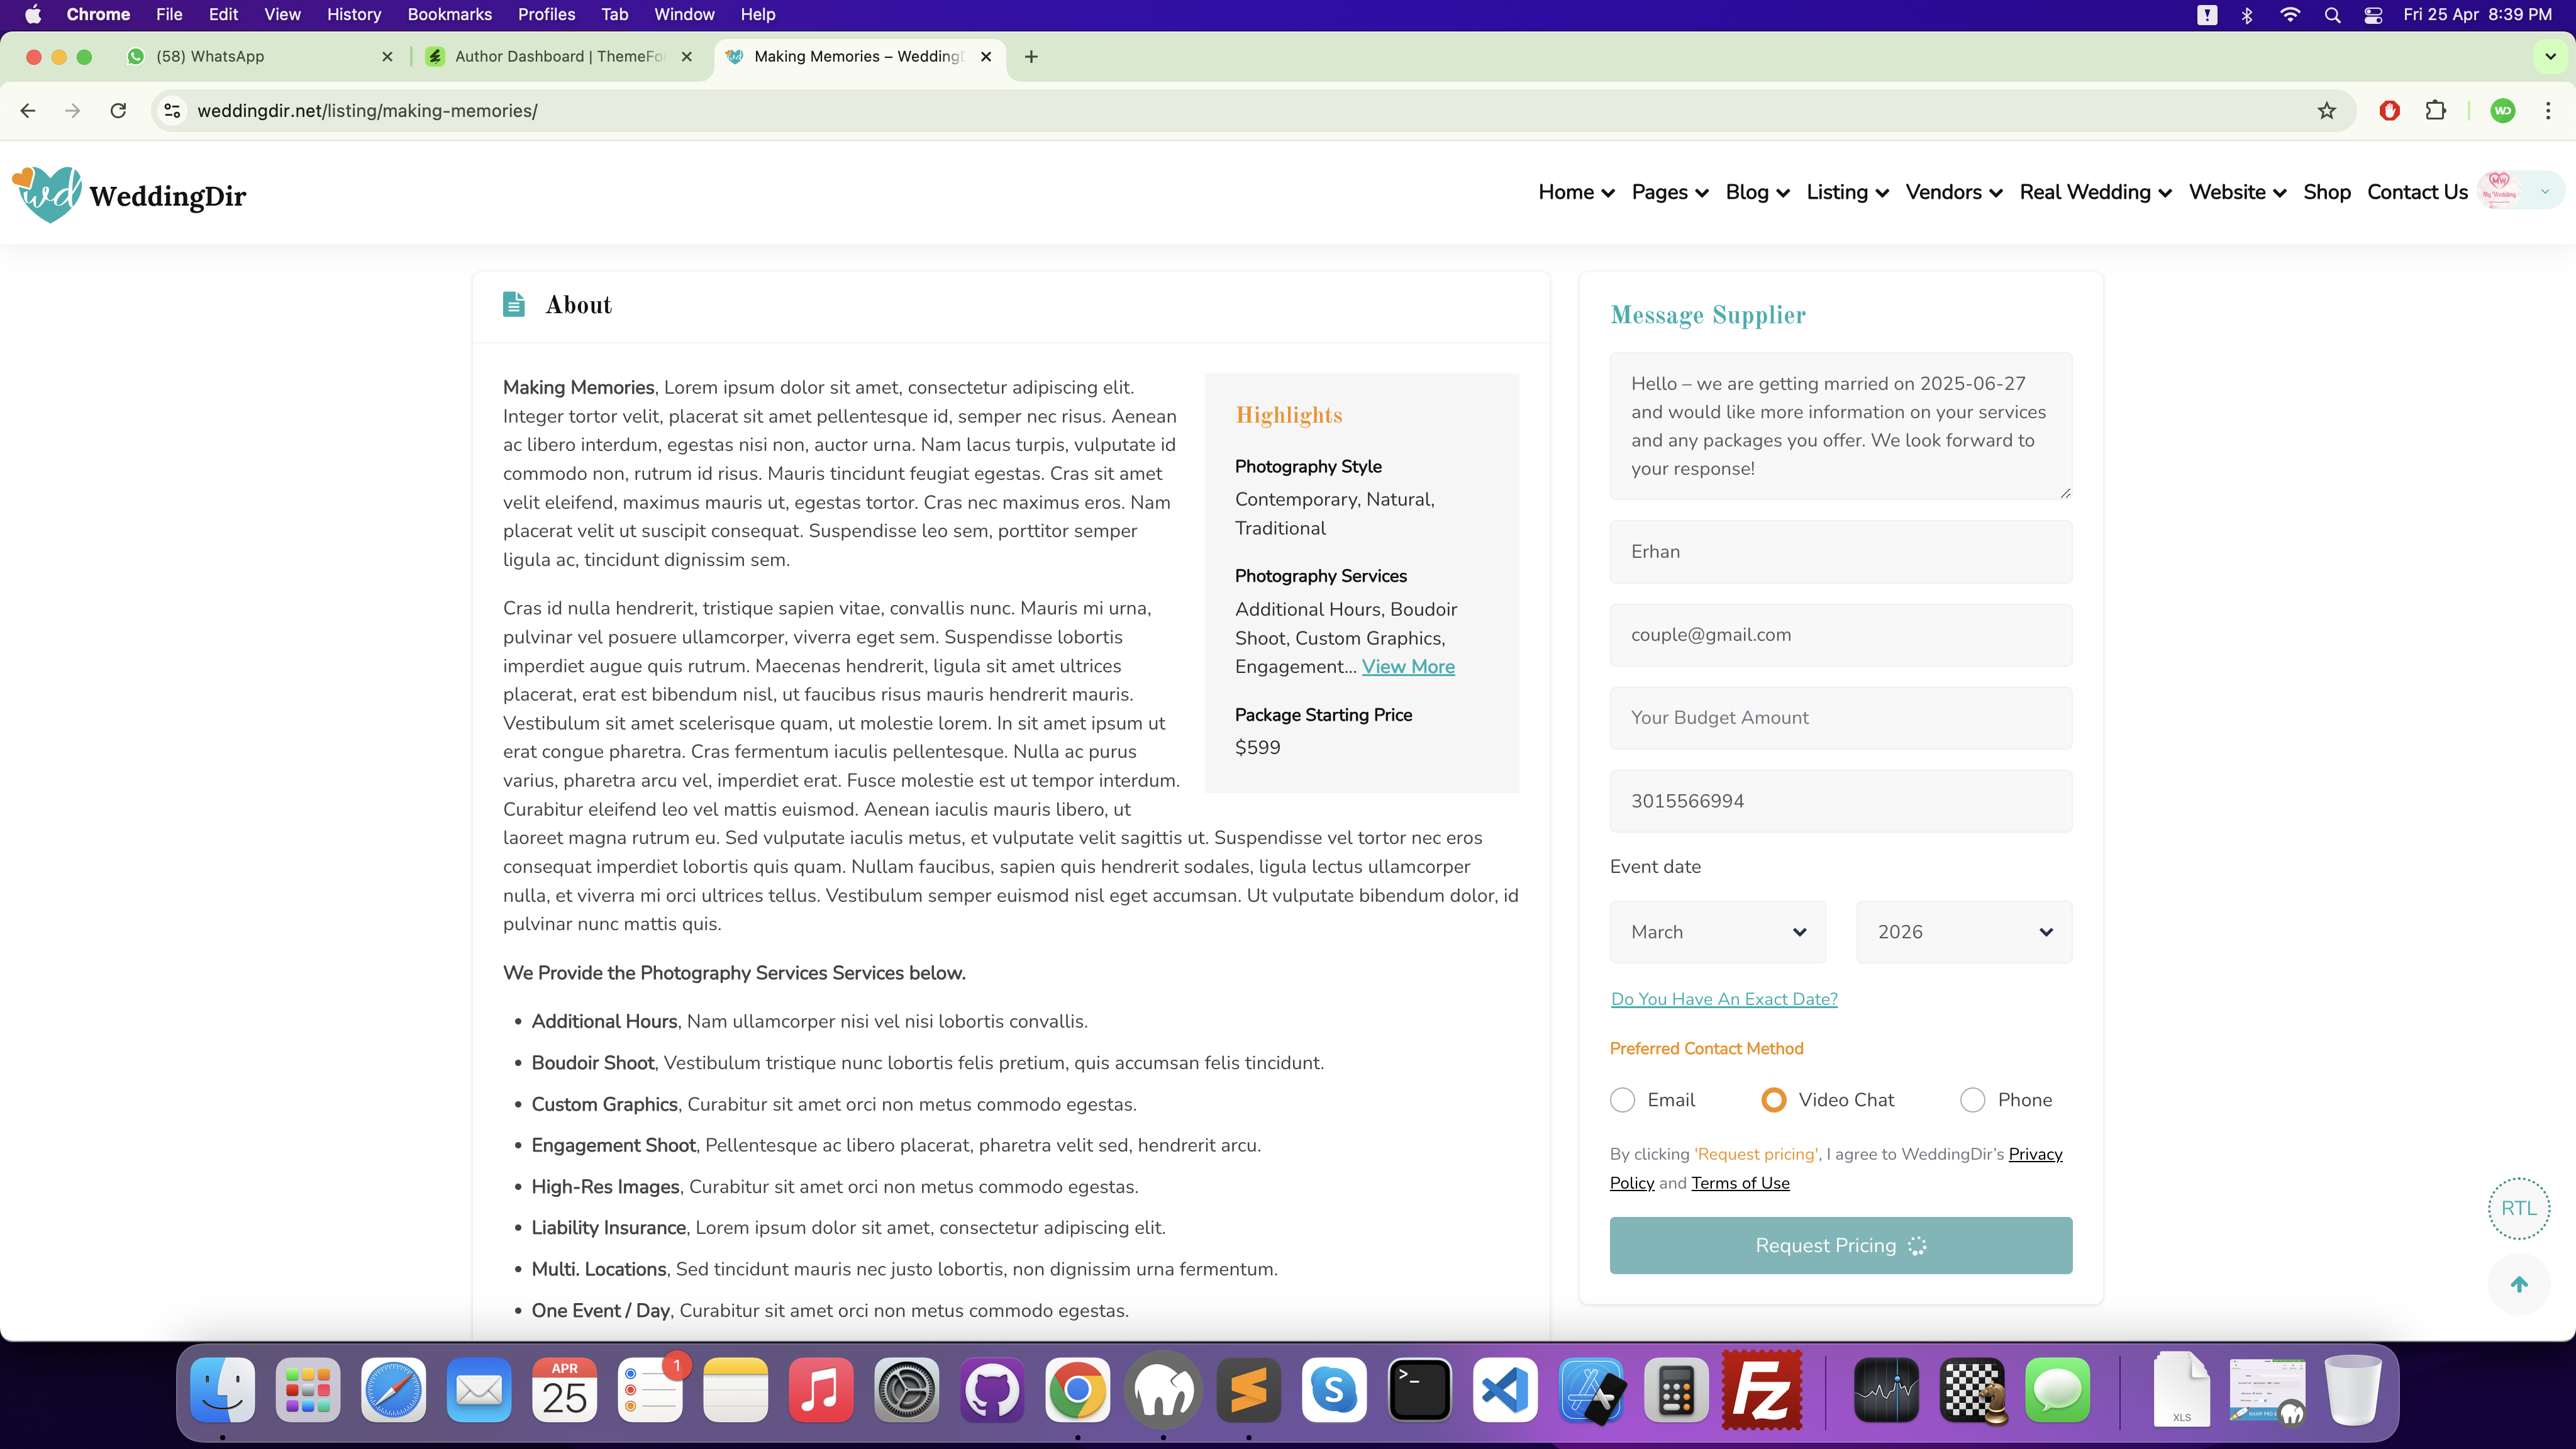Expand the Vendors navigation menu
The image size is (2576, 1449).
point(1953,192)
